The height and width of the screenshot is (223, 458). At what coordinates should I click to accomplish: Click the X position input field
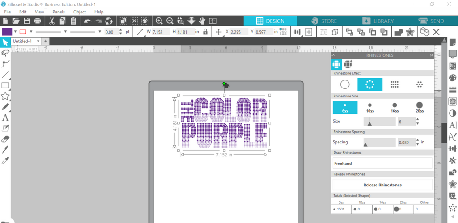[238, 32]
